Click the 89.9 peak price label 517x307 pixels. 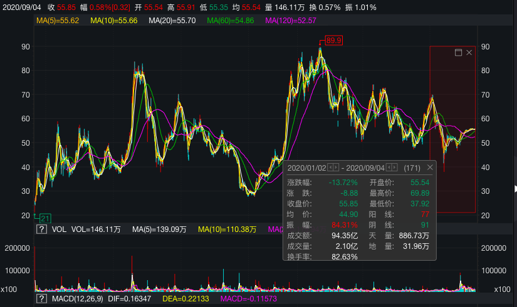[334, 41]
